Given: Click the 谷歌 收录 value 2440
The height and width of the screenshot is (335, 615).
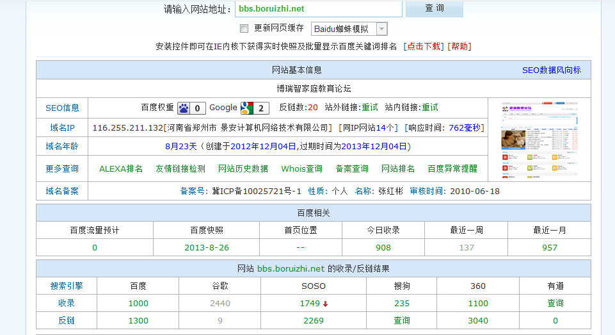Looking at the screenshot, I should coord(220,304).
